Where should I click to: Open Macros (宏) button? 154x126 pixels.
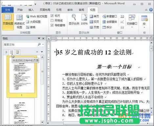(x=144, y=21)
